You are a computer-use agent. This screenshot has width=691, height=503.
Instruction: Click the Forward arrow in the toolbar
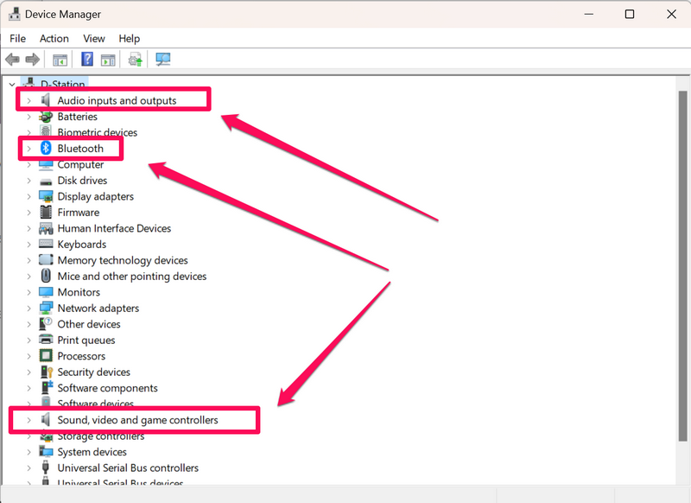pos(32,60)
